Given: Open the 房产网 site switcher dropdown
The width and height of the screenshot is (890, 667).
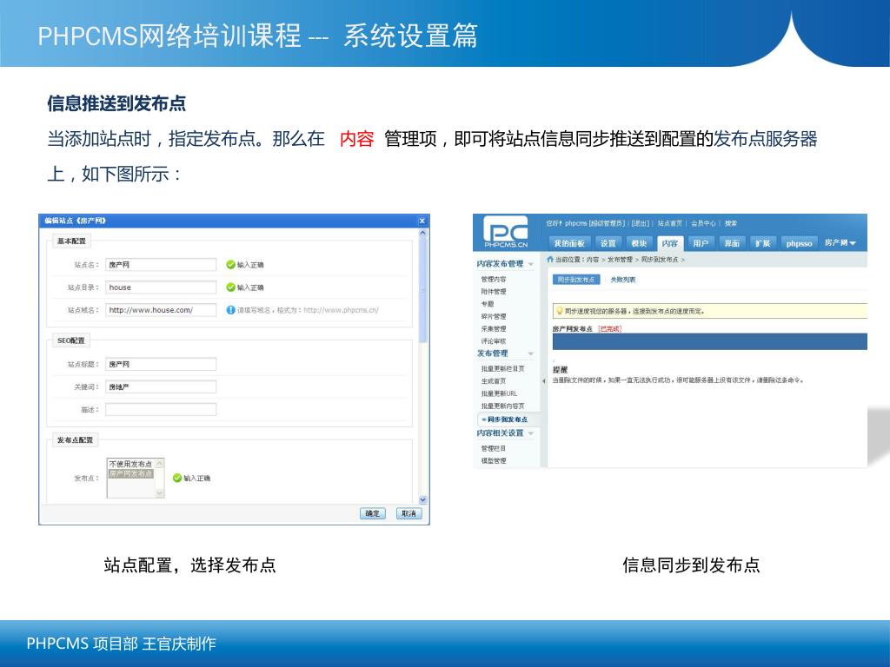Looking at the screenshot, I should click(840, 243).
